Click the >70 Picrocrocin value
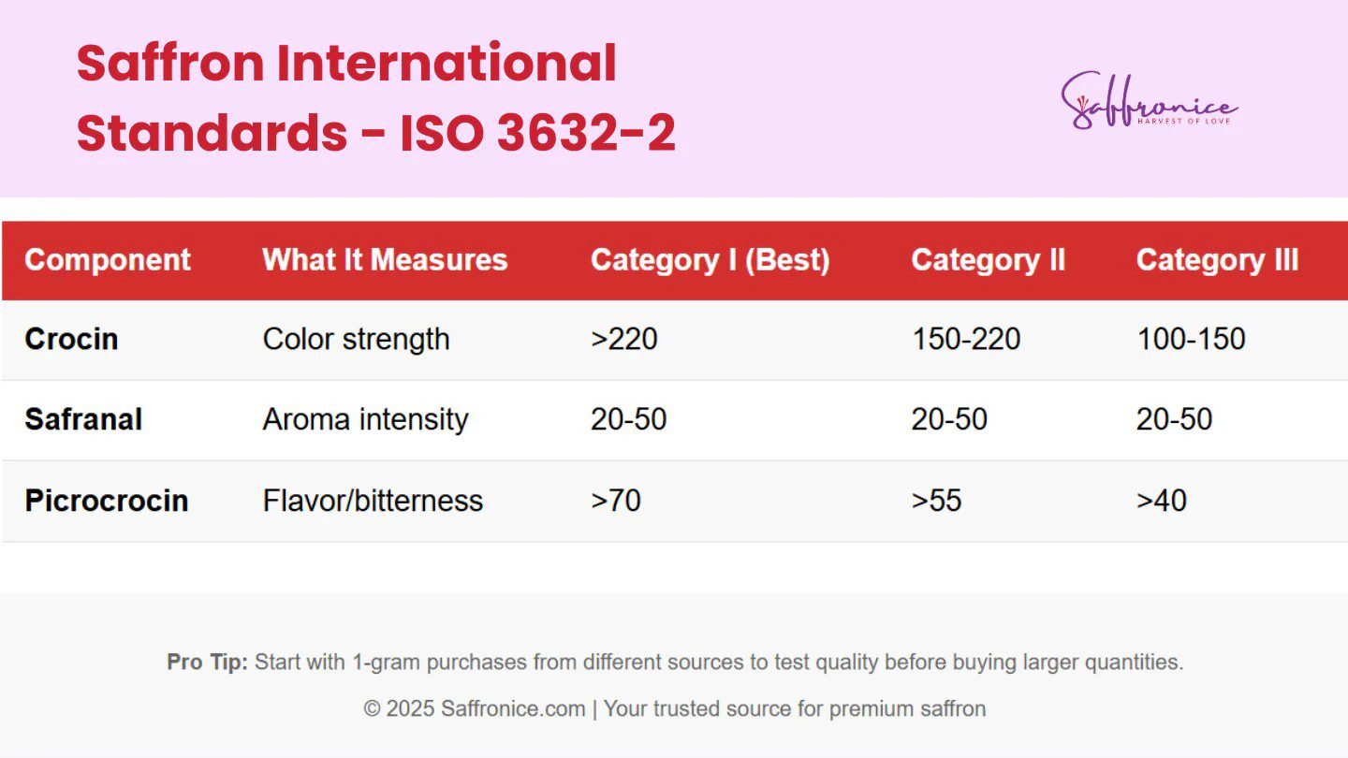1348x758 pixels. pos(615,501)
